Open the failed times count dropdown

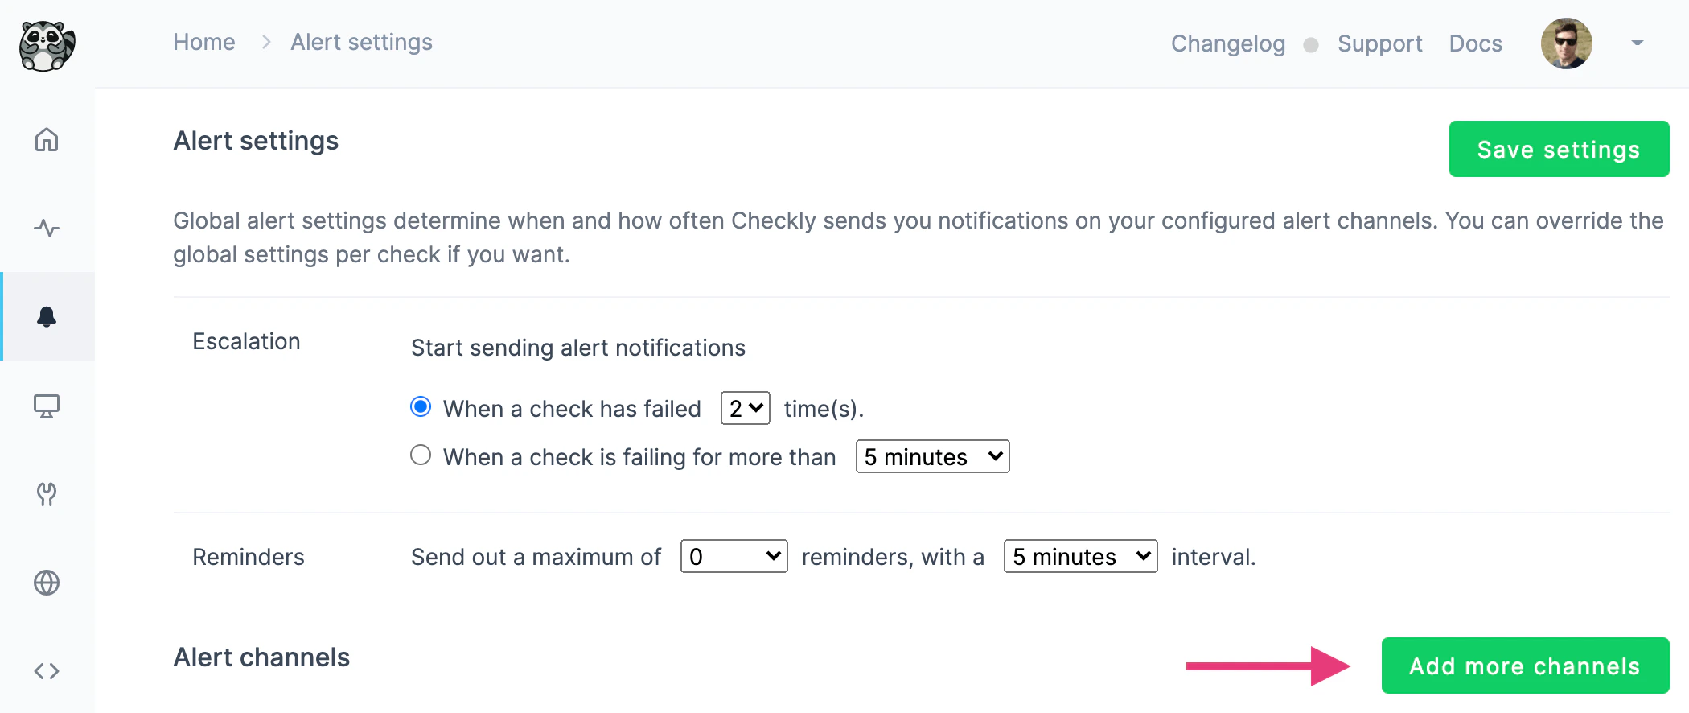744,408
